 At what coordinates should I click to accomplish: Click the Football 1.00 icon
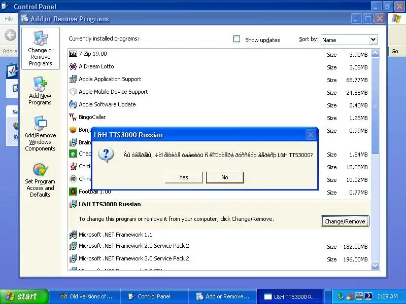click(73, 192)
